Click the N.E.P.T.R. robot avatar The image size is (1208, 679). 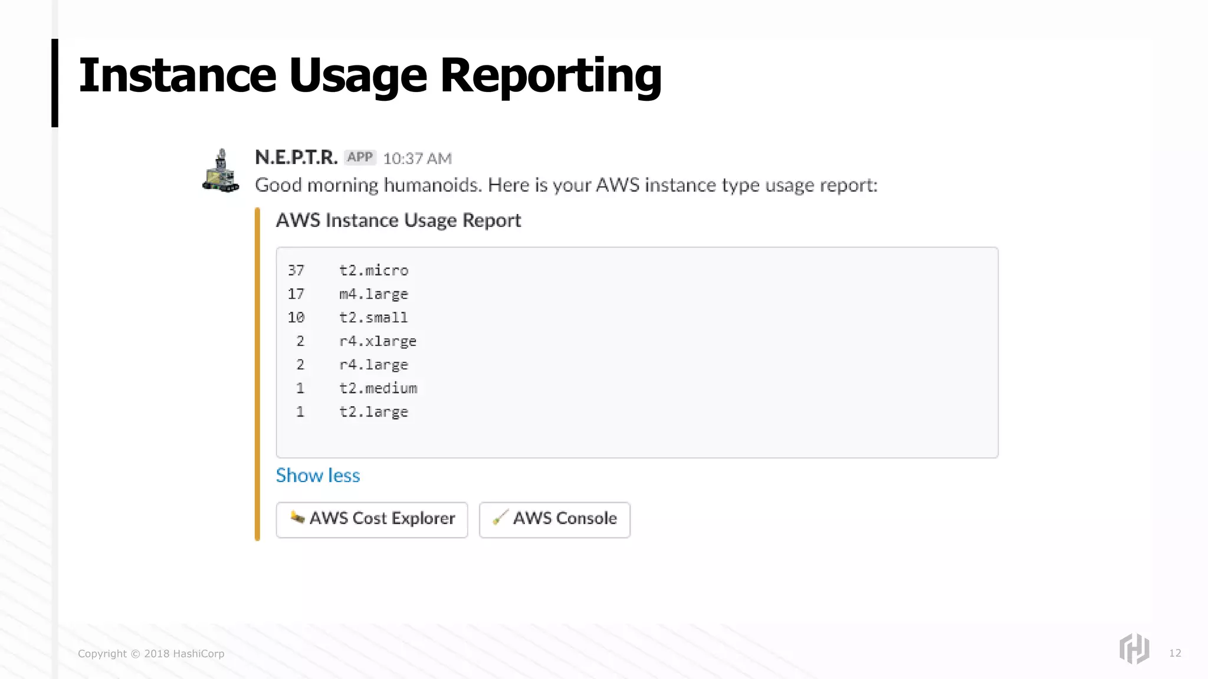click(x=221, y=171)
